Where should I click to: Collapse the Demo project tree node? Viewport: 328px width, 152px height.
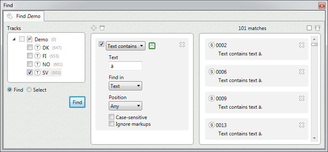14,39
